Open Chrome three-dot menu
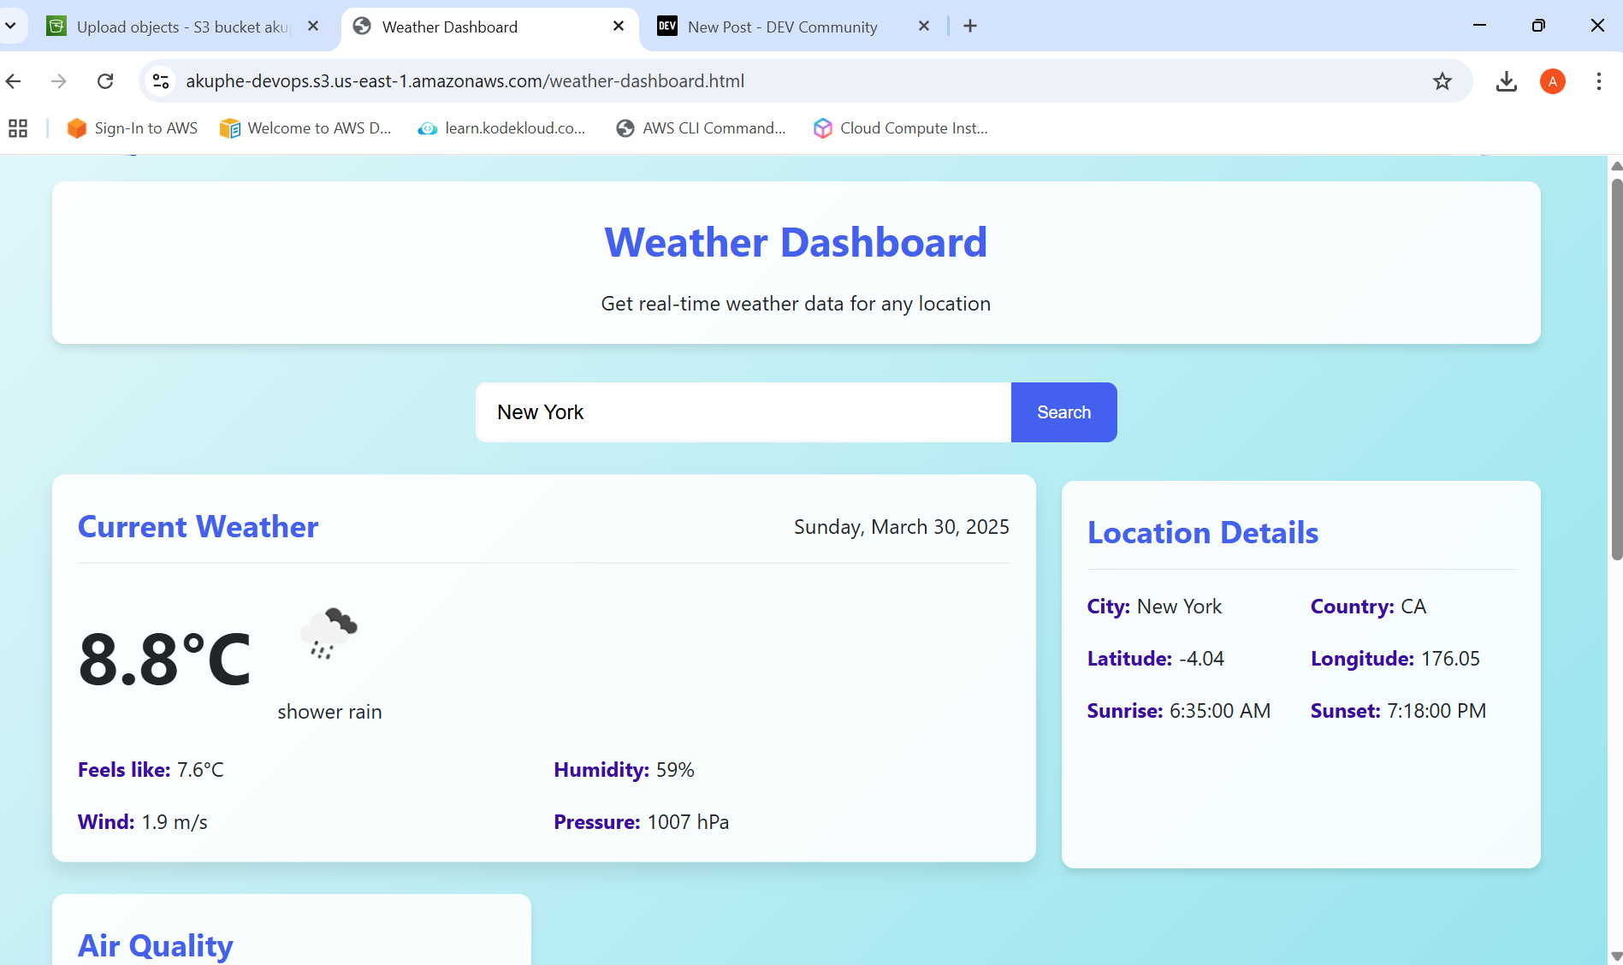 [1598, 81]
